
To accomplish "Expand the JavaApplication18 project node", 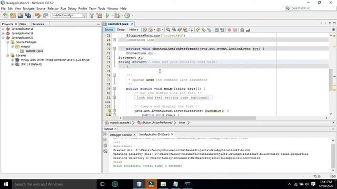I will click(x=3, y=29).
